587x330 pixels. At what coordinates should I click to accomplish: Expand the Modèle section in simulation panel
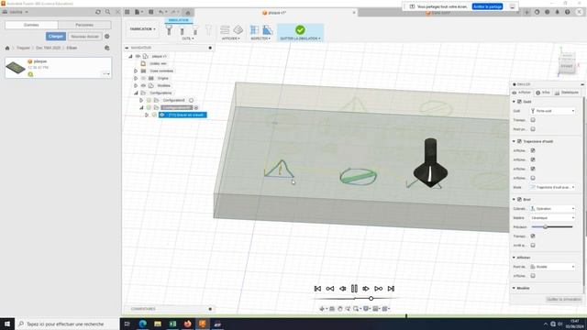[x=514, y=288]
